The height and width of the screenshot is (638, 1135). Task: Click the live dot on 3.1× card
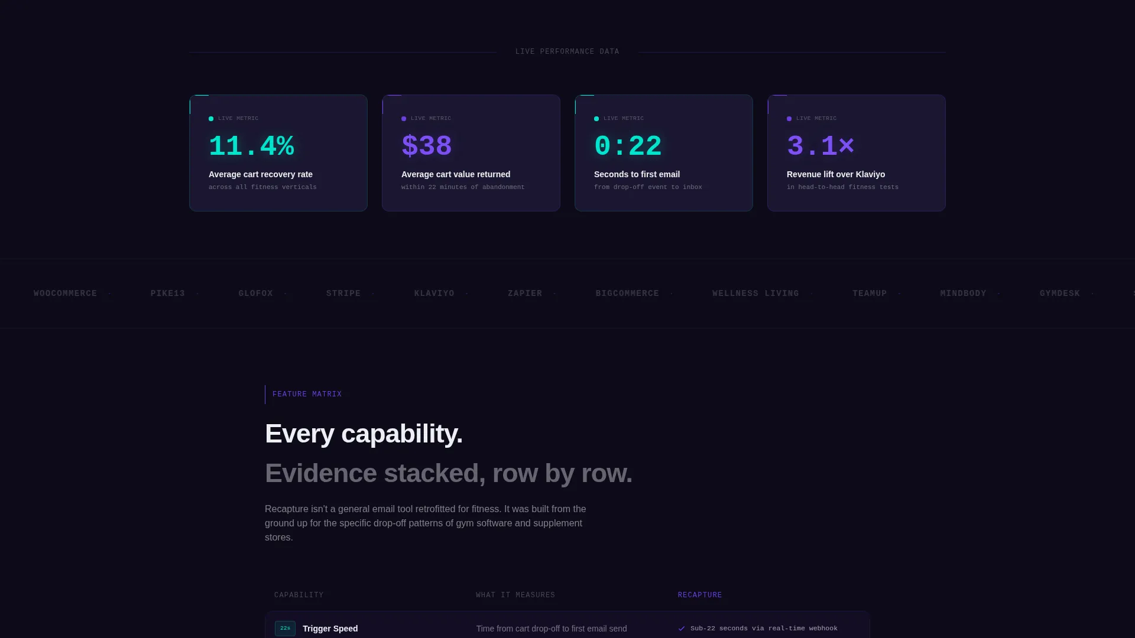click(789, 119)
